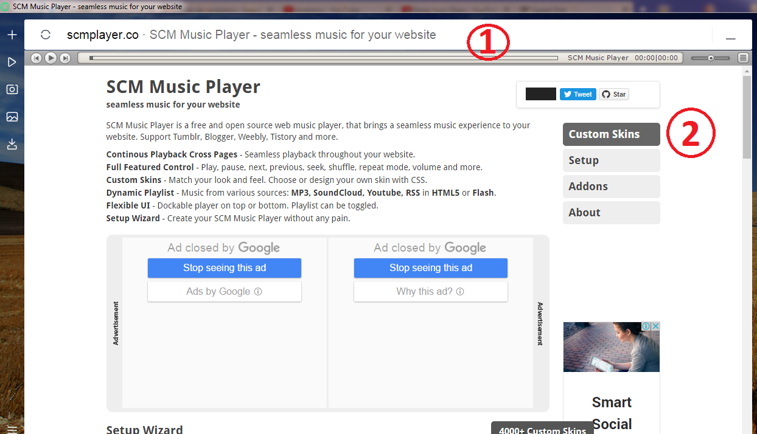The height and width of the screenshot is (434, 757).
Task: Click the 'Setup Wizard' section heading
Action: point(144,429)
